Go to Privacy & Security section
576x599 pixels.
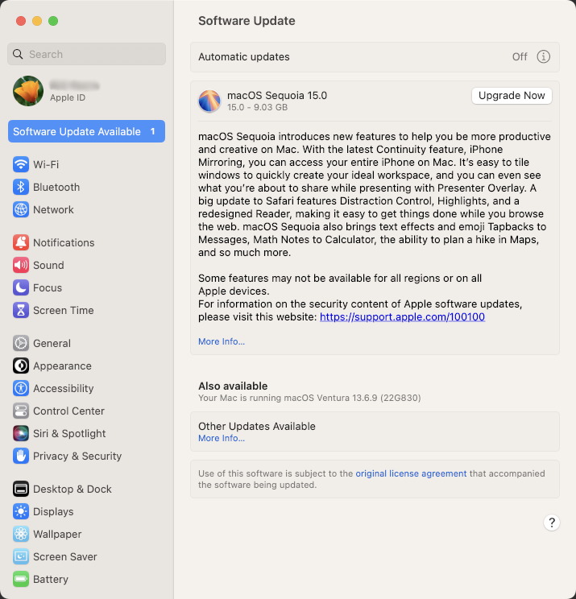tap(77, 456)
